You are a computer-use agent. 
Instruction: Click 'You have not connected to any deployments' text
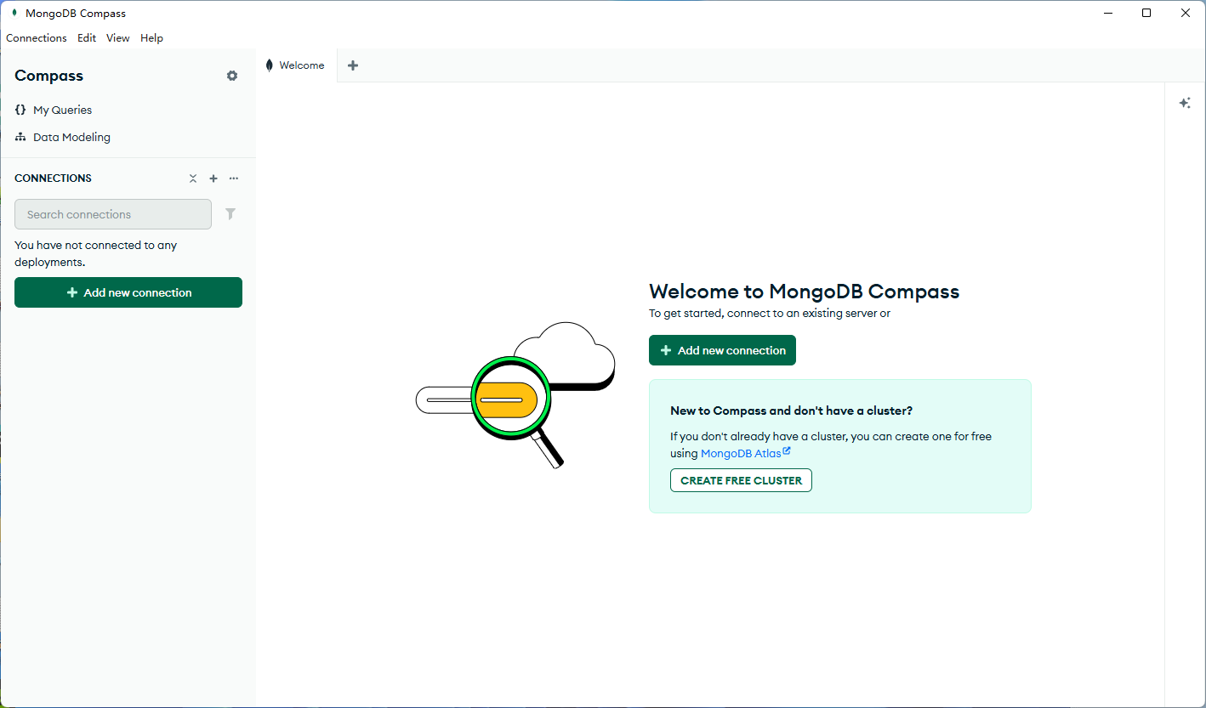click(96, 253)
